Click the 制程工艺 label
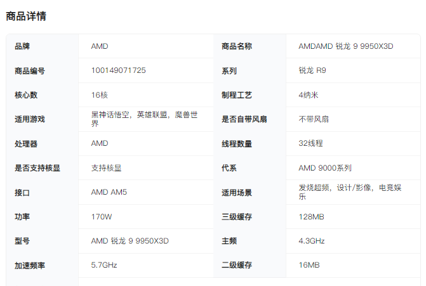Viewport: 426px width, 286px height. coord(237,95)
